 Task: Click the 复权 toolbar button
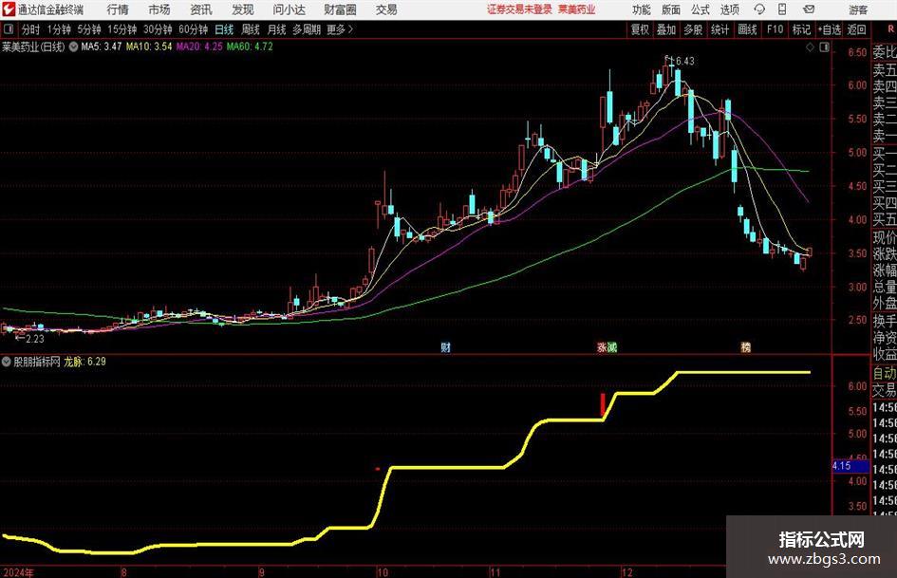tap(640, 29)
